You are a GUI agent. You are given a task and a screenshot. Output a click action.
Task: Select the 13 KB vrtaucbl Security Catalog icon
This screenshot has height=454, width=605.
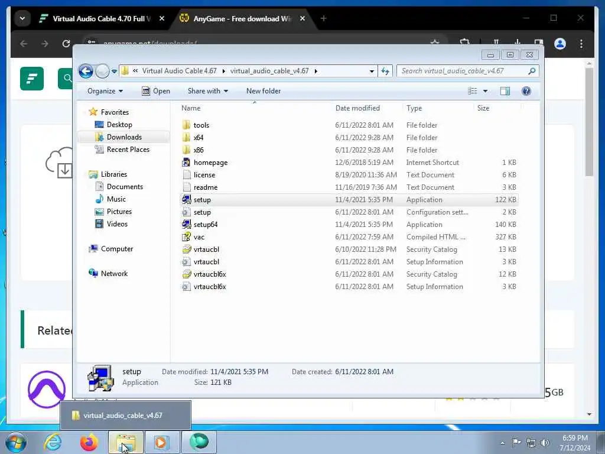186,249
